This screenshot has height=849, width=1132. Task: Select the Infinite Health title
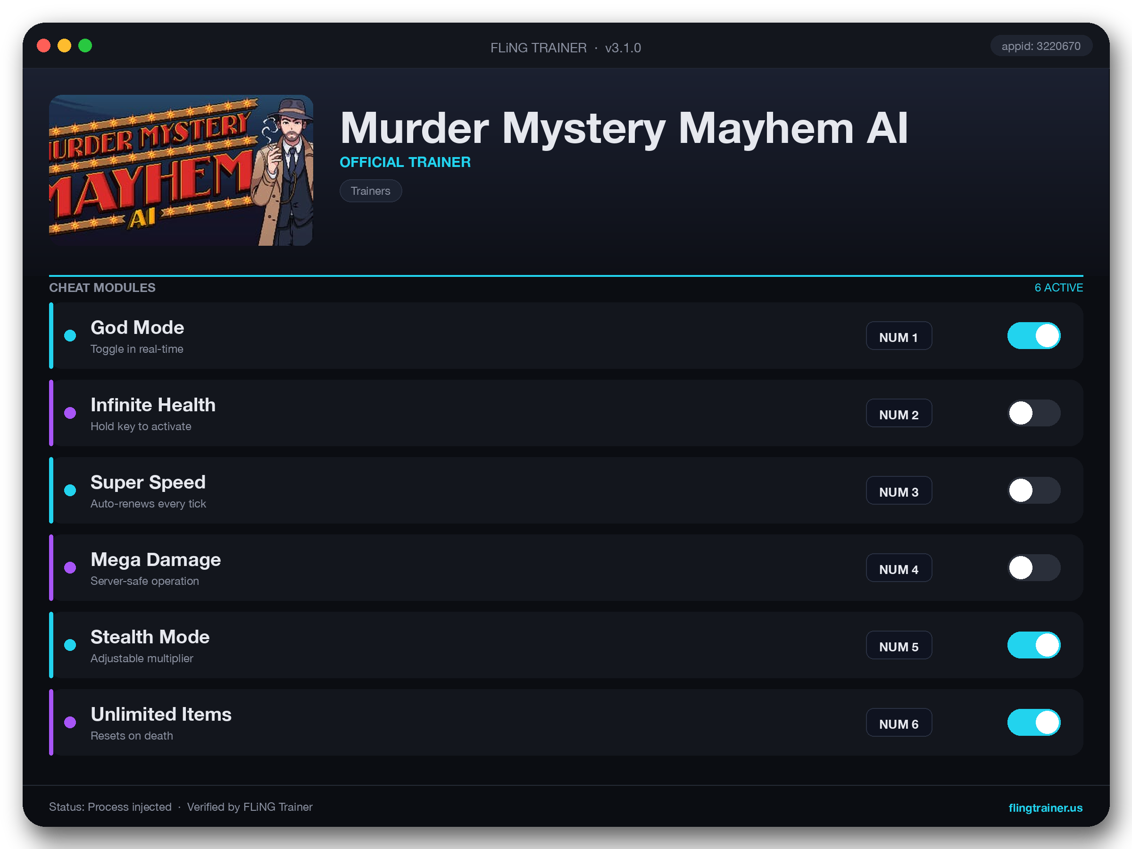click(x=153, y=405)
